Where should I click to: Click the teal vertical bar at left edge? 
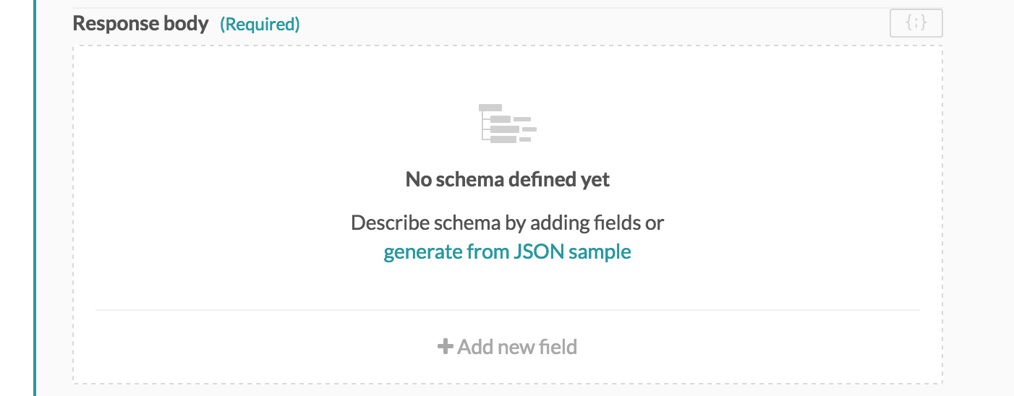[34, 198]
